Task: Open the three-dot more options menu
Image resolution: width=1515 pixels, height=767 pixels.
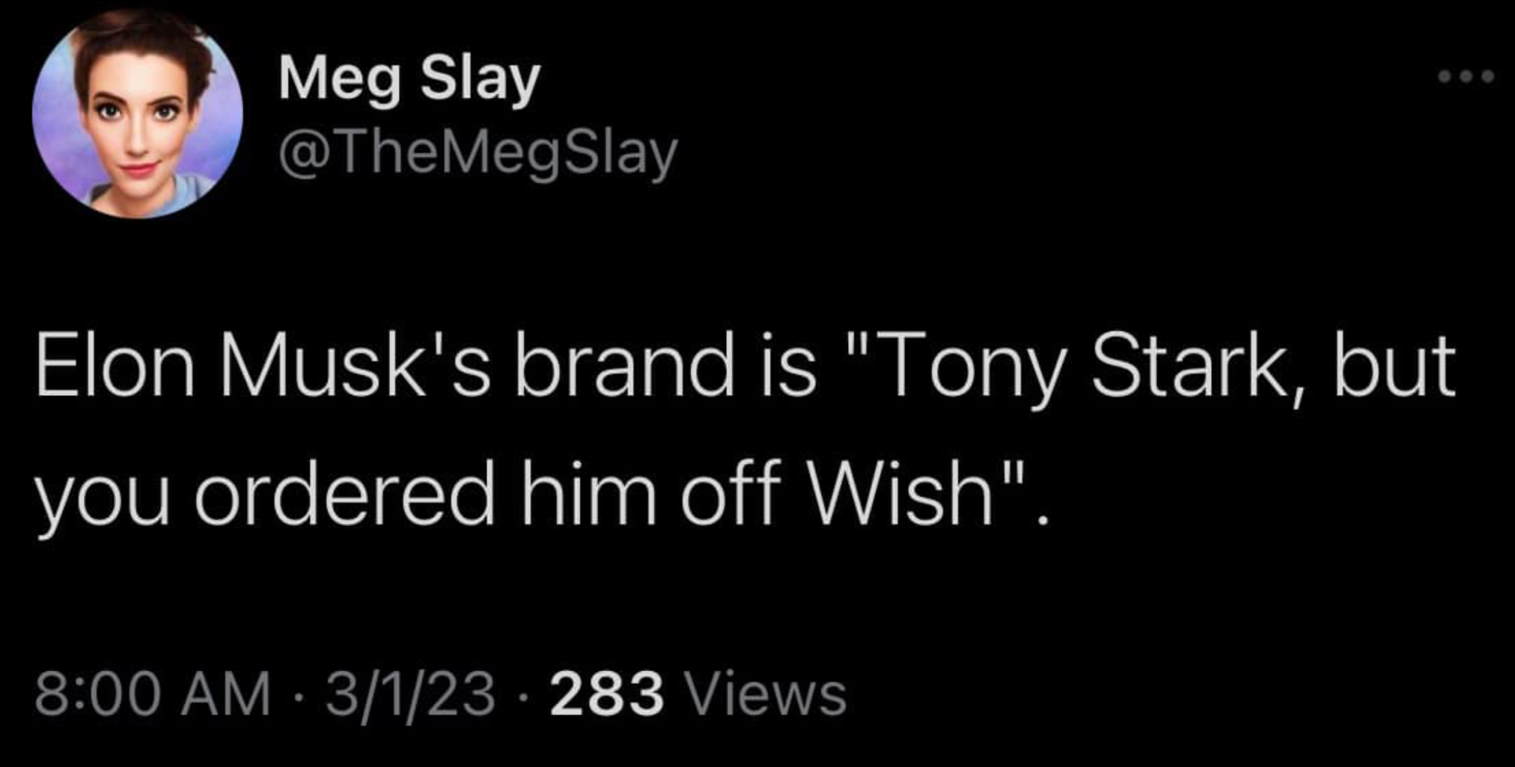Action: 1466,76
